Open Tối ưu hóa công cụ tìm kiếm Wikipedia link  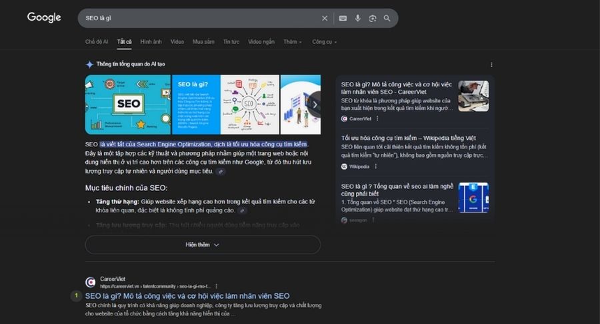(x=408, y=138)
